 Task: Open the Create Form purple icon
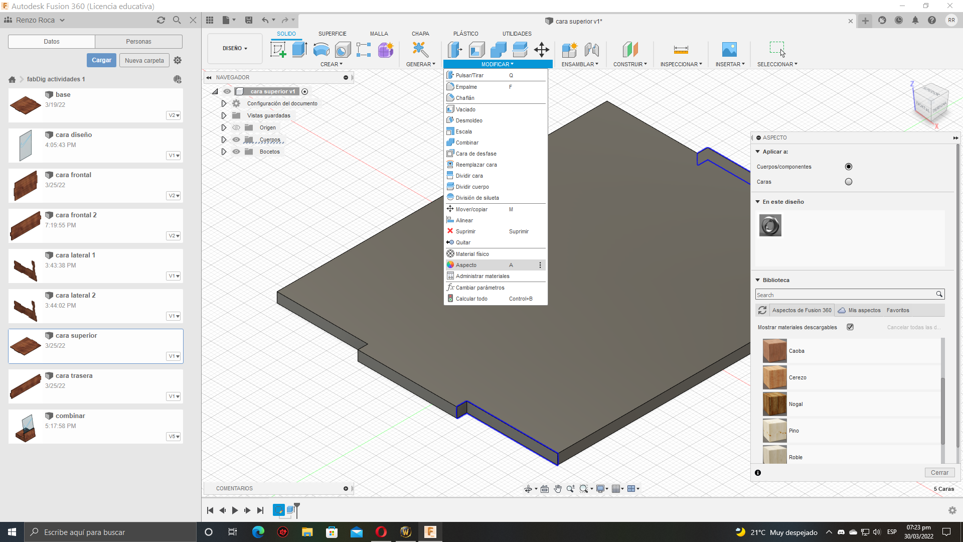(386, 50)
